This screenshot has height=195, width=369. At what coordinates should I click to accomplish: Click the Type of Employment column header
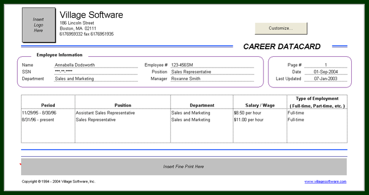click(317, 102)
